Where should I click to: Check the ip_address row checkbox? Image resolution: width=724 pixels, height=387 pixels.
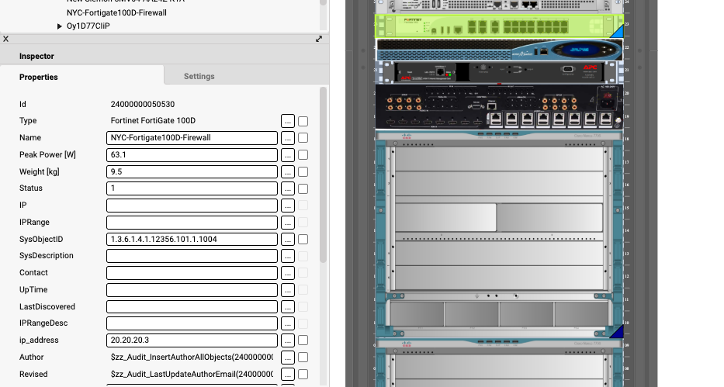(303, 340)
